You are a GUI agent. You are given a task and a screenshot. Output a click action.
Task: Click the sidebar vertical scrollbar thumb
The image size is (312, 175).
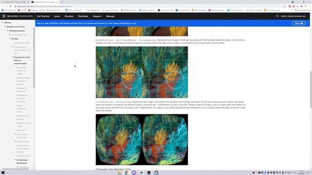pyautogui.click(x=34, y=58)
